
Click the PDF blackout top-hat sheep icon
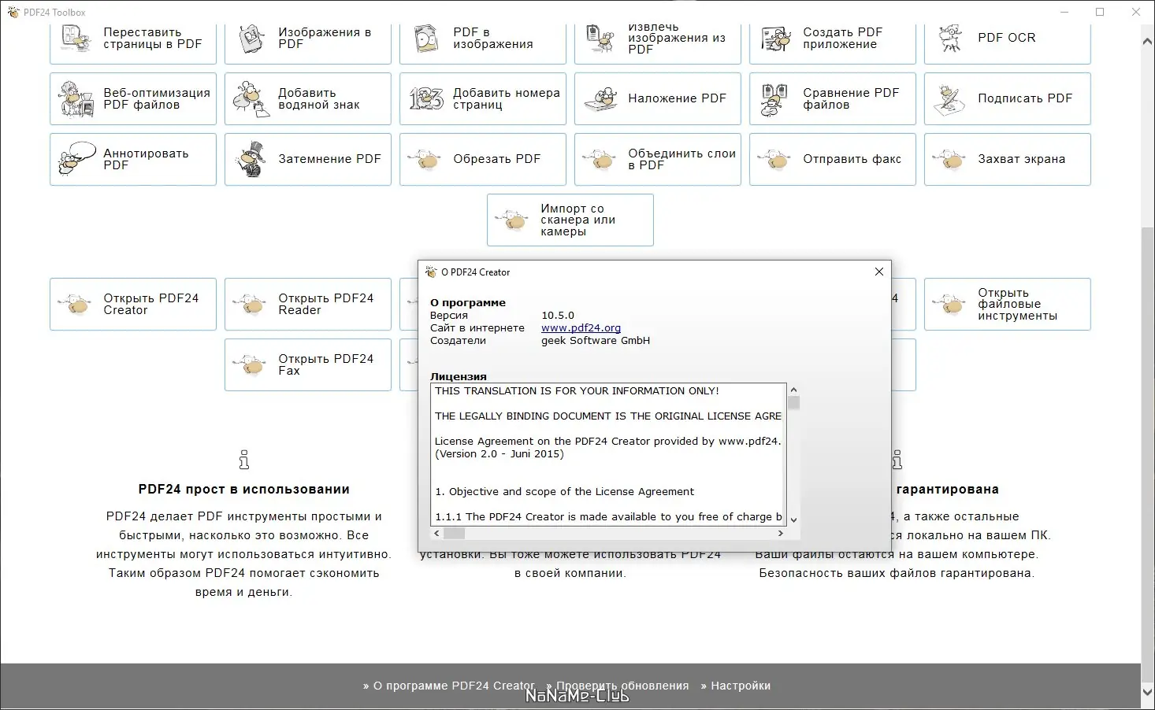click(x=251, y=159)
